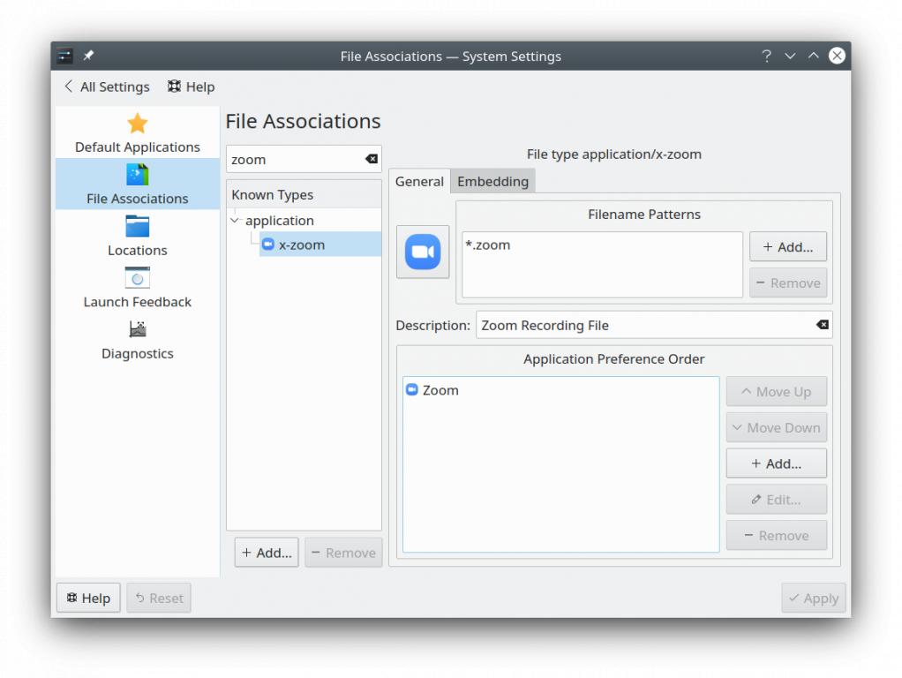Pin the window using titlebar pin icon
Image resolution: width=902 pixels, height=678 pixels.
[88, 56]
